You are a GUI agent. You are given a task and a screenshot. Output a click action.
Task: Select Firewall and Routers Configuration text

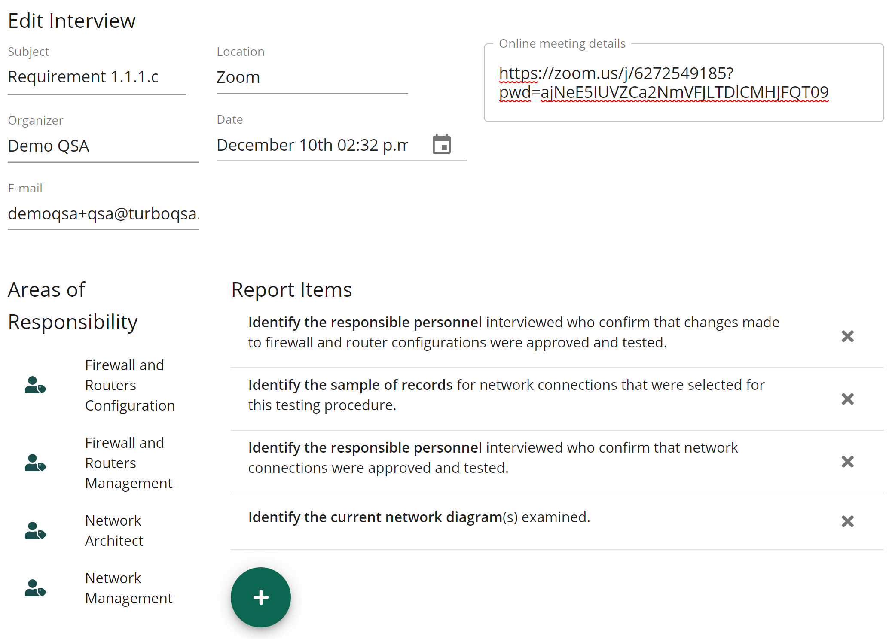click(130, 385)
